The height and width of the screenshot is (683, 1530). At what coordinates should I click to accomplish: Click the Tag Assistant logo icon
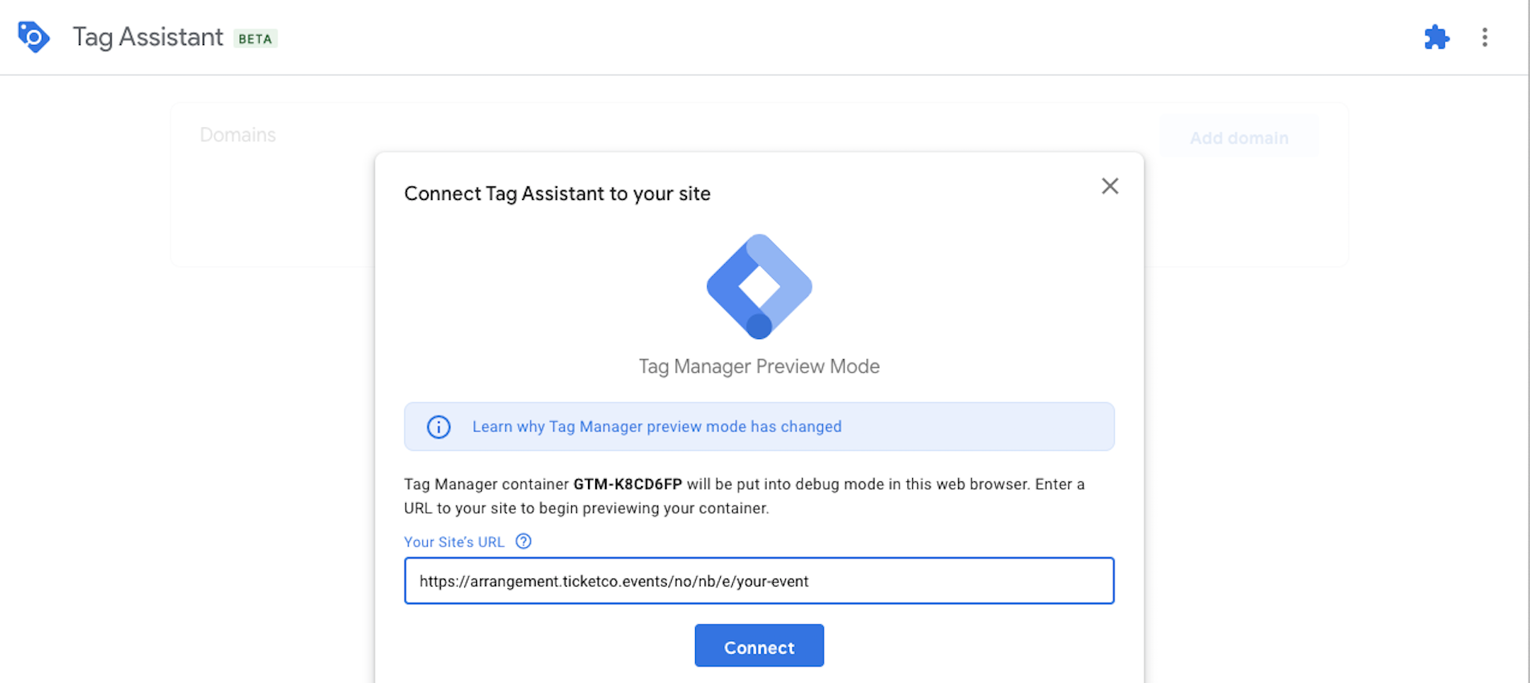tap(34, 37)
